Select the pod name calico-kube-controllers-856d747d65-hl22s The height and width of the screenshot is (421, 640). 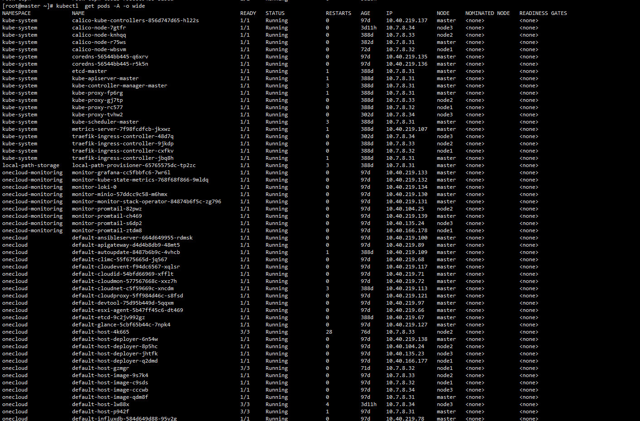(136, 20)
